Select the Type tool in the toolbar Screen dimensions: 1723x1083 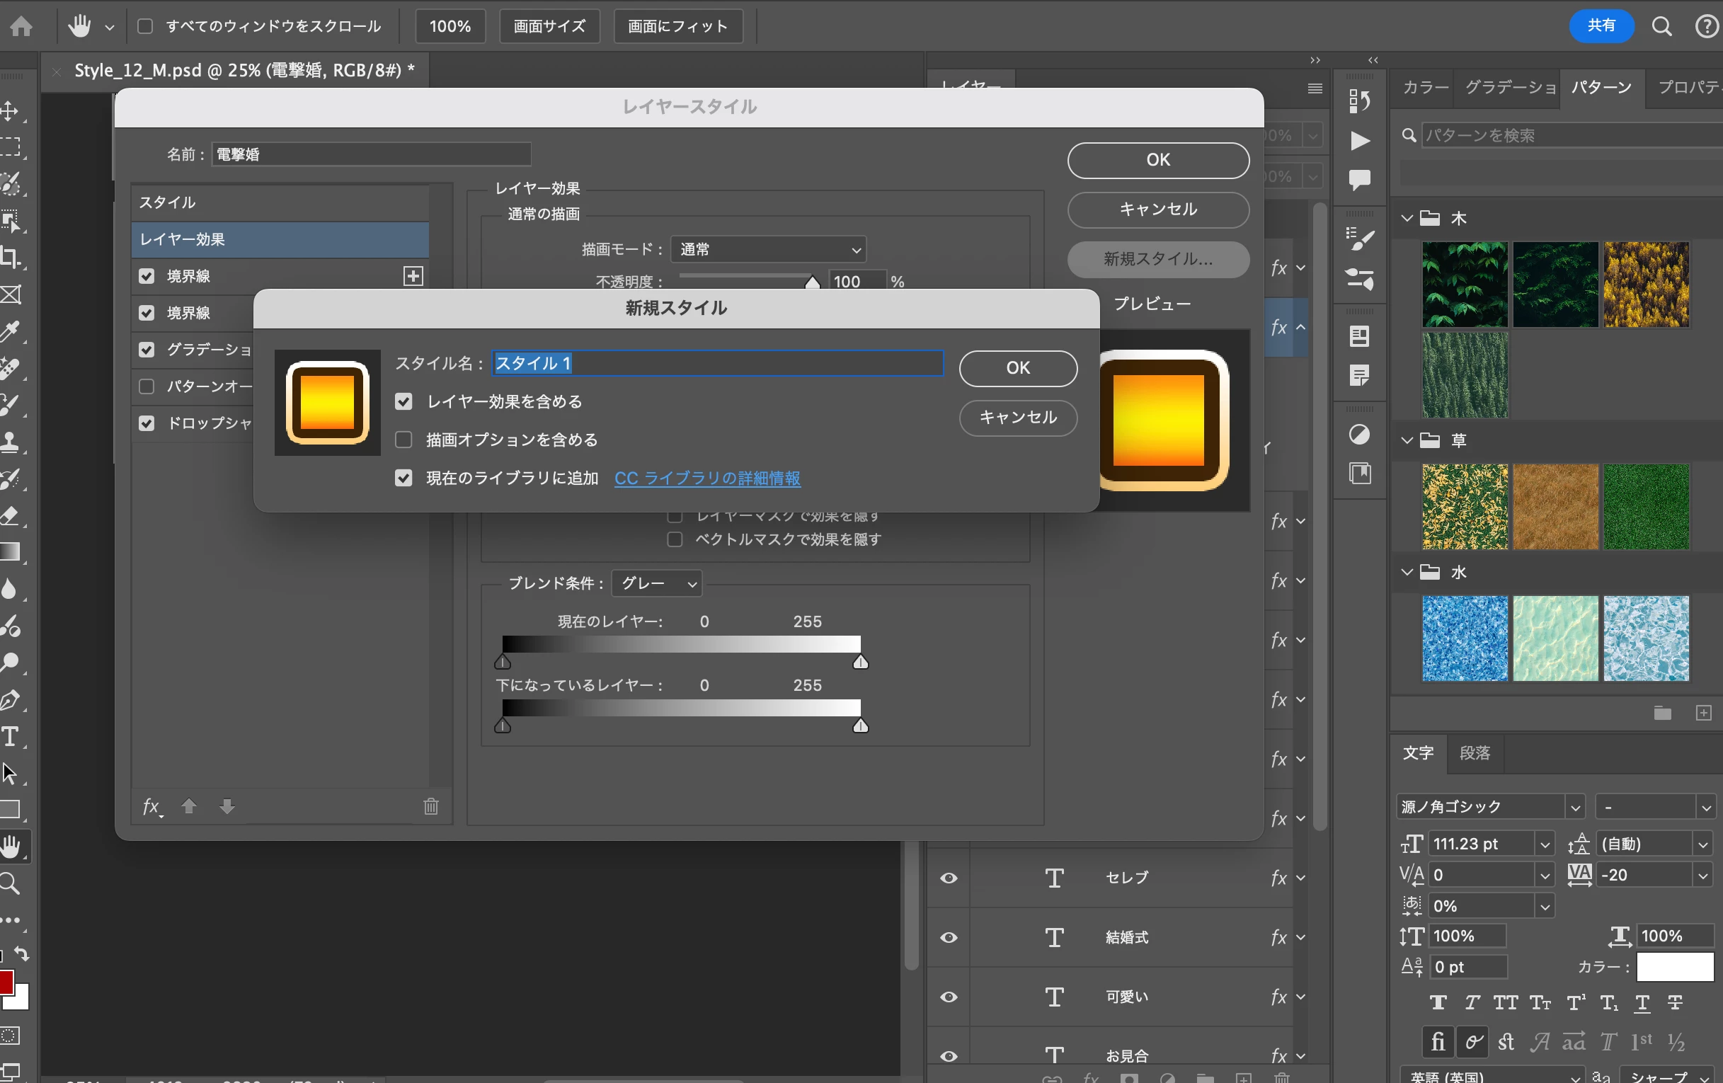point(10,737)
